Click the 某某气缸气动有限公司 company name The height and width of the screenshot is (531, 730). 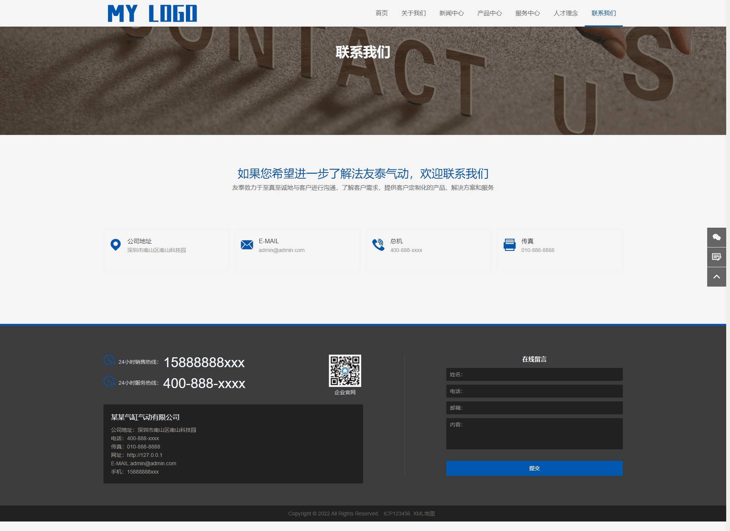145,417
